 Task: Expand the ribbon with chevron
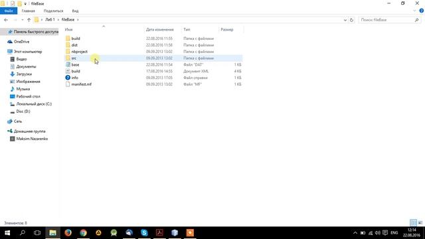tap(414, 11)
